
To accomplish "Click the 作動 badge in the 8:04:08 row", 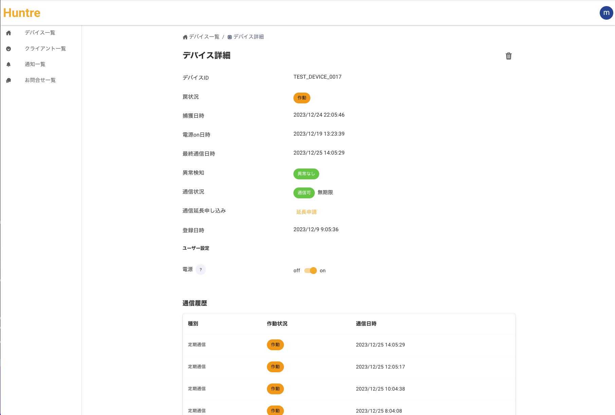I will [x=275, y=410].
